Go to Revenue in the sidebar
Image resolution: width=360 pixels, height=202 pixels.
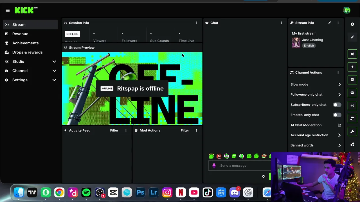coord(30,34)
